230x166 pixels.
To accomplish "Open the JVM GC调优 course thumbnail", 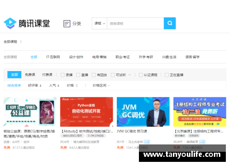I will (x=143, y=112).
